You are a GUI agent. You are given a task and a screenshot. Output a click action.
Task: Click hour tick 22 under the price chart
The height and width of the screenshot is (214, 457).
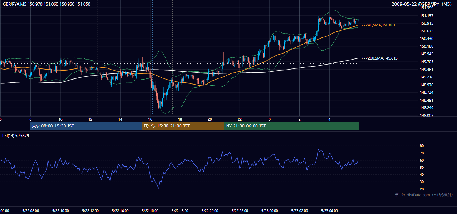pyautogui.click(x=240, y=119)
